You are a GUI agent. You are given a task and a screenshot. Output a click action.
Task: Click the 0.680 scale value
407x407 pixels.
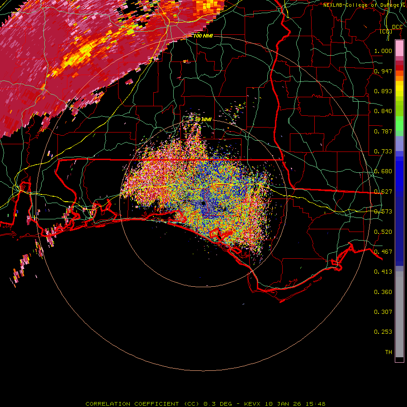[x=383, y=171]
